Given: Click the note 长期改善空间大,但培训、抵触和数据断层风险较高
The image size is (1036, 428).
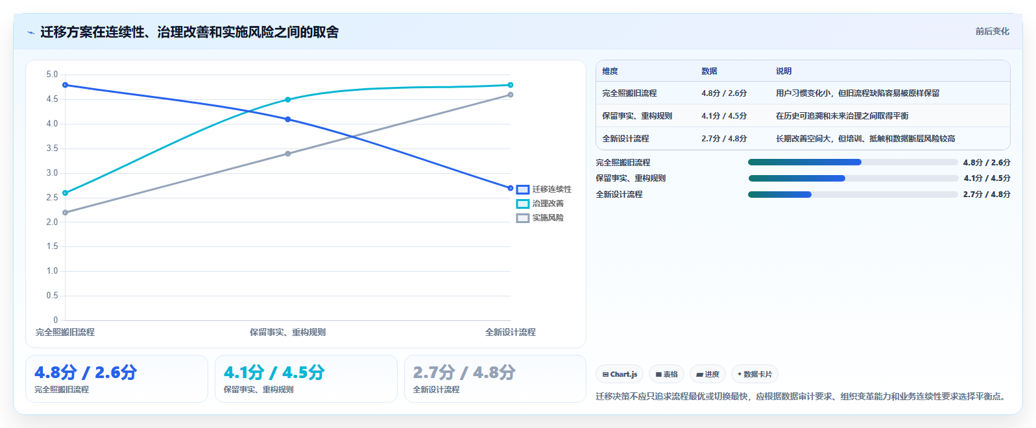Looking at the screenshot, I should [x=865, y=139].
